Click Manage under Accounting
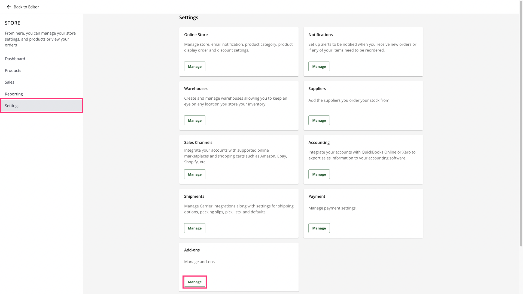Image resolution: width=523 pixels, height=294 pixels. [319, 174]
